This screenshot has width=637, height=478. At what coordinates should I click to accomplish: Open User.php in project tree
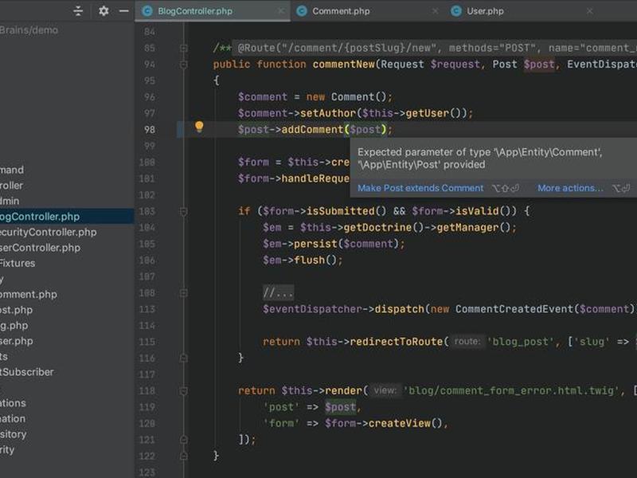17,341
